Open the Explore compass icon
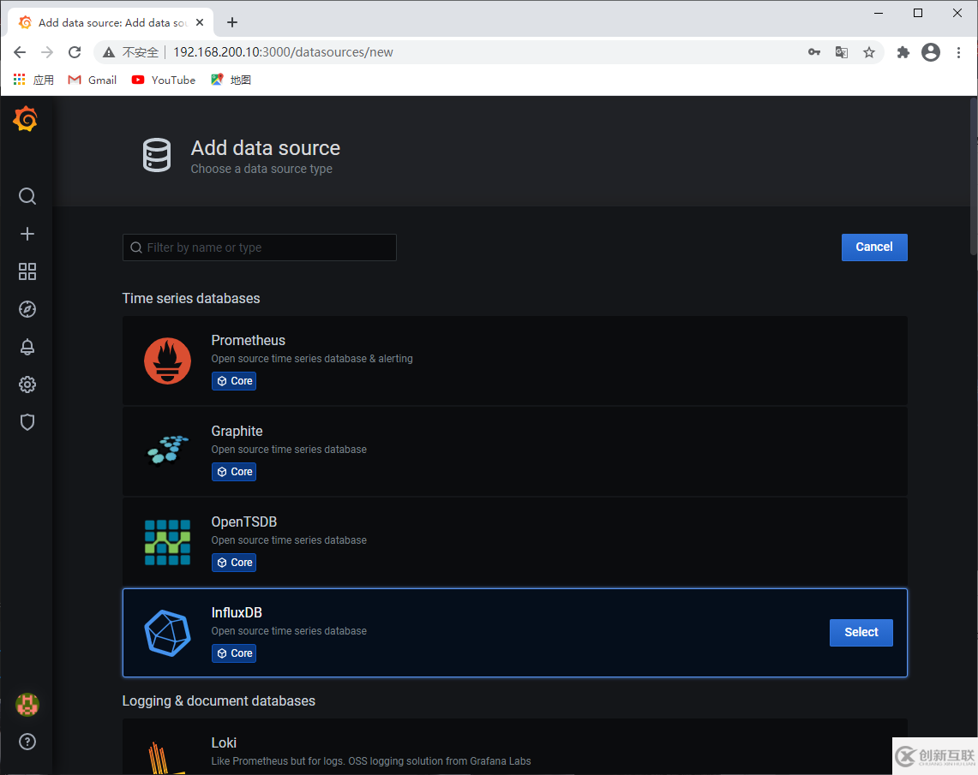The image size is (978, 775). 27,309
